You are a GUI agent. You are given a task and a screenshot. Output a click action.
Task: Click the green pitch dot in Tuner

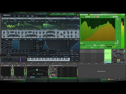37,70
